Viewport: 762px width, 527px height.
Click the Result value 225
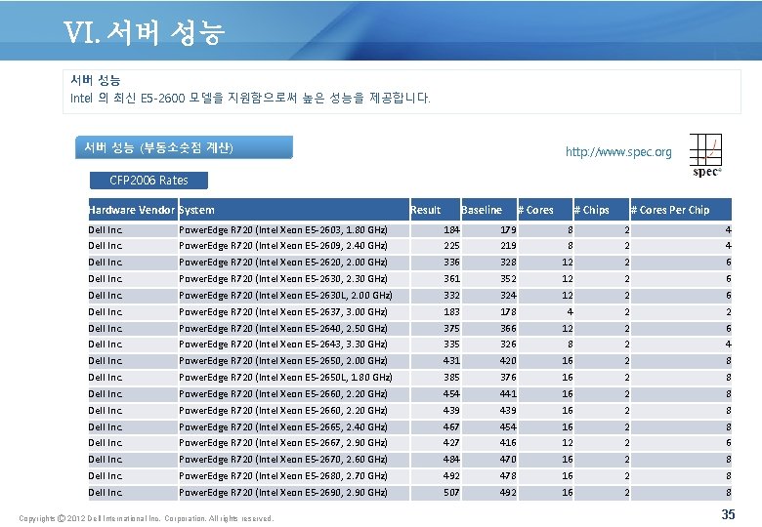point(451,246)
